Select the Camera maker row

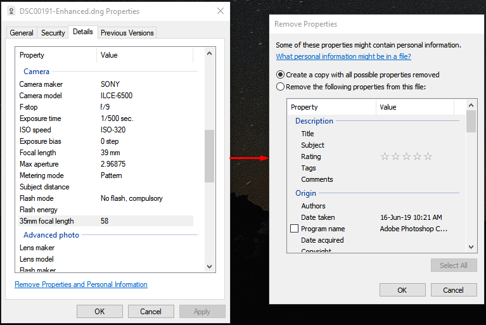(106, 84)
